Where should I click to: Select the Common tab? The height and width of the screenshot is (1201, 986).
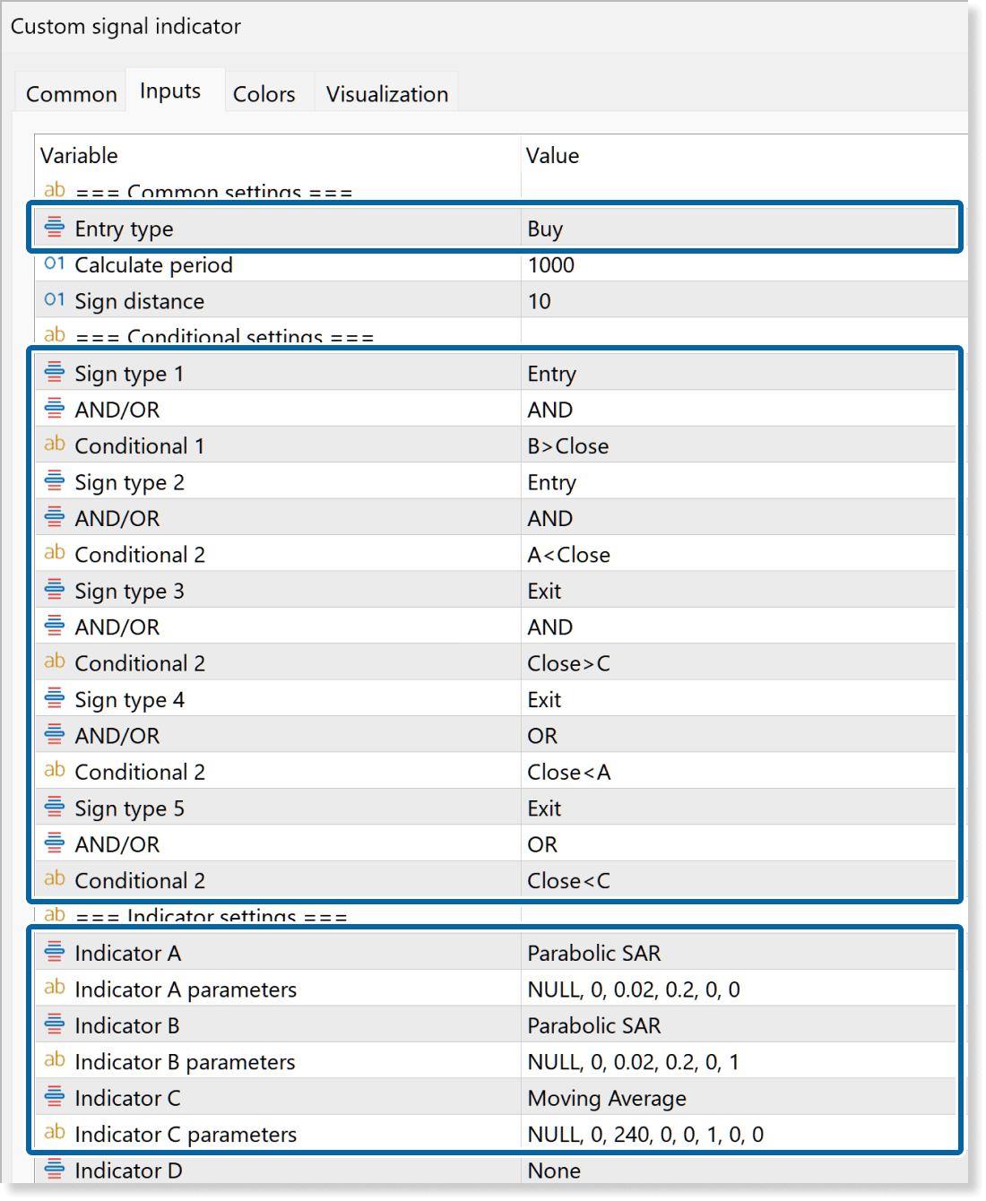click(71, 92)
